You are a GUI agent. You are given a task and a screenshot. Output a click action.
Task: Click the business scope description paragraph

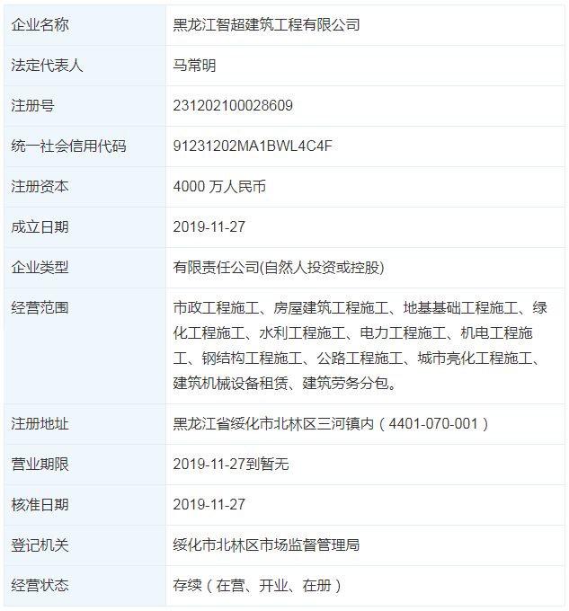coord(360,346)
